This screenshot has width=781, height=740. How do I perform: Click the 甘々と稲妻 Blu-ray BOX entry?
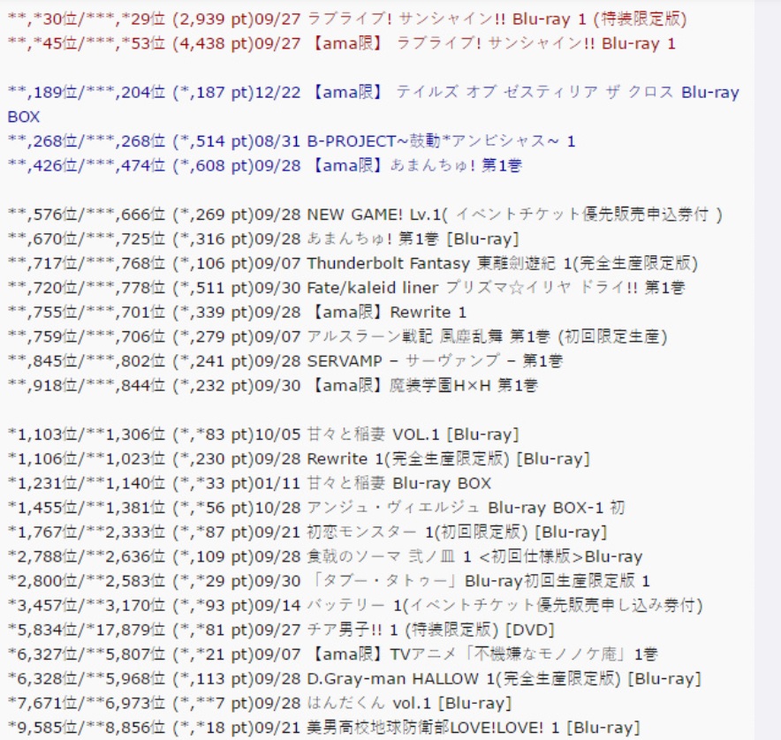249,484
